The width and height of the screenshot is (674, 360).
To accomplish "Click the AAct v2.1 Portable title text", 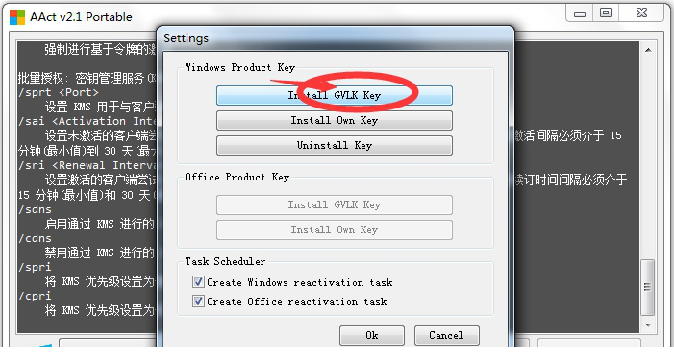I will pos(81,17).
